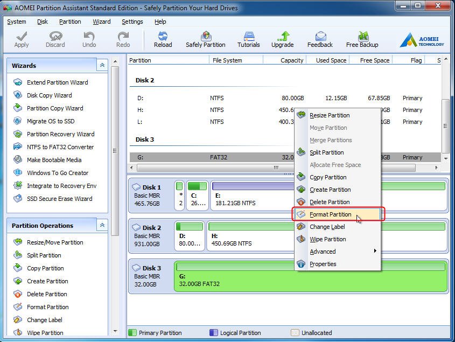The width and height of the screenshot is (455, 342).
Task: Choose Format Partition in context menu
Action: tap(338, 214)
